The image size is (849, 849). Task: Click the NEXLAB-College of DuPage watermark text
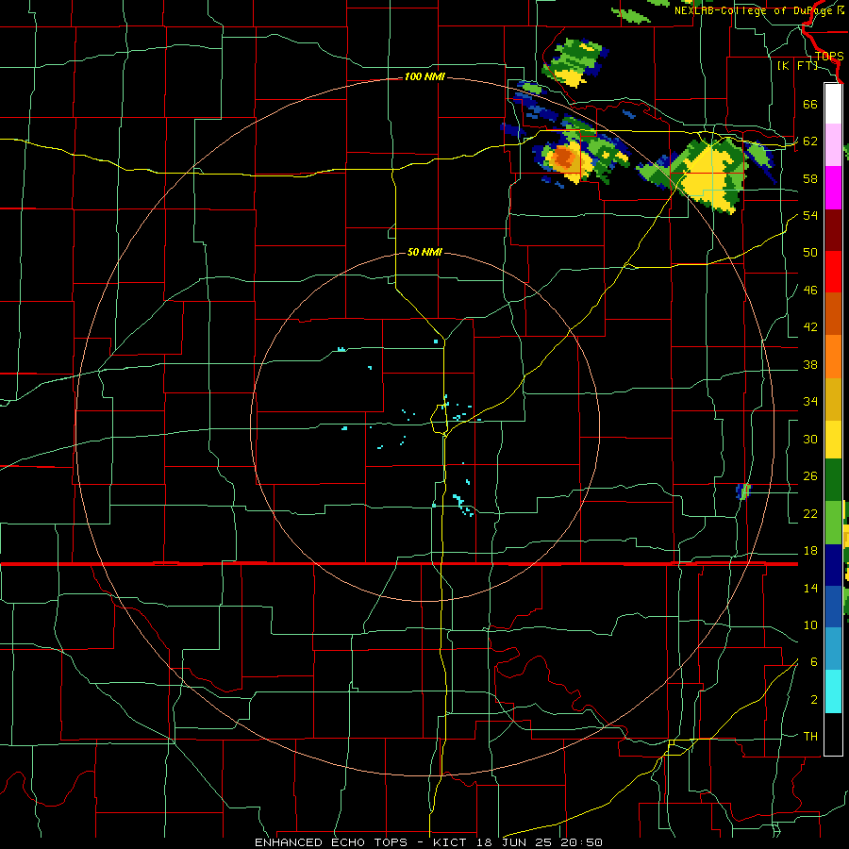[x=757, y=10]
